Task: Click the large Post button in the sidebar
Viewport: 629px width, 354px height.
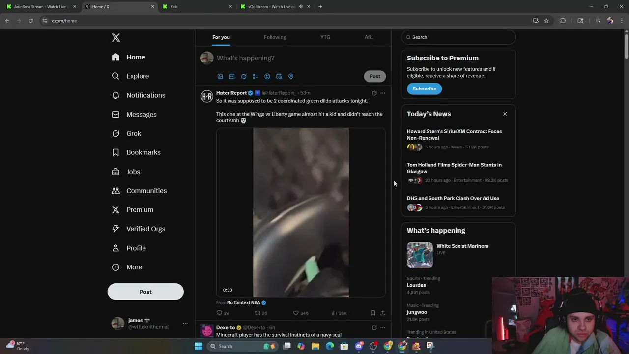Action: coord(145,292)
